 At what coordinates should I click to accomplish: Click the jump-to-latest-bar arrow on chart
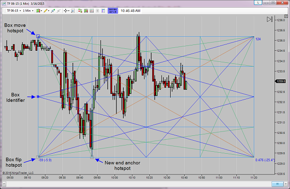pyautogui.click(x=270, y=19)
